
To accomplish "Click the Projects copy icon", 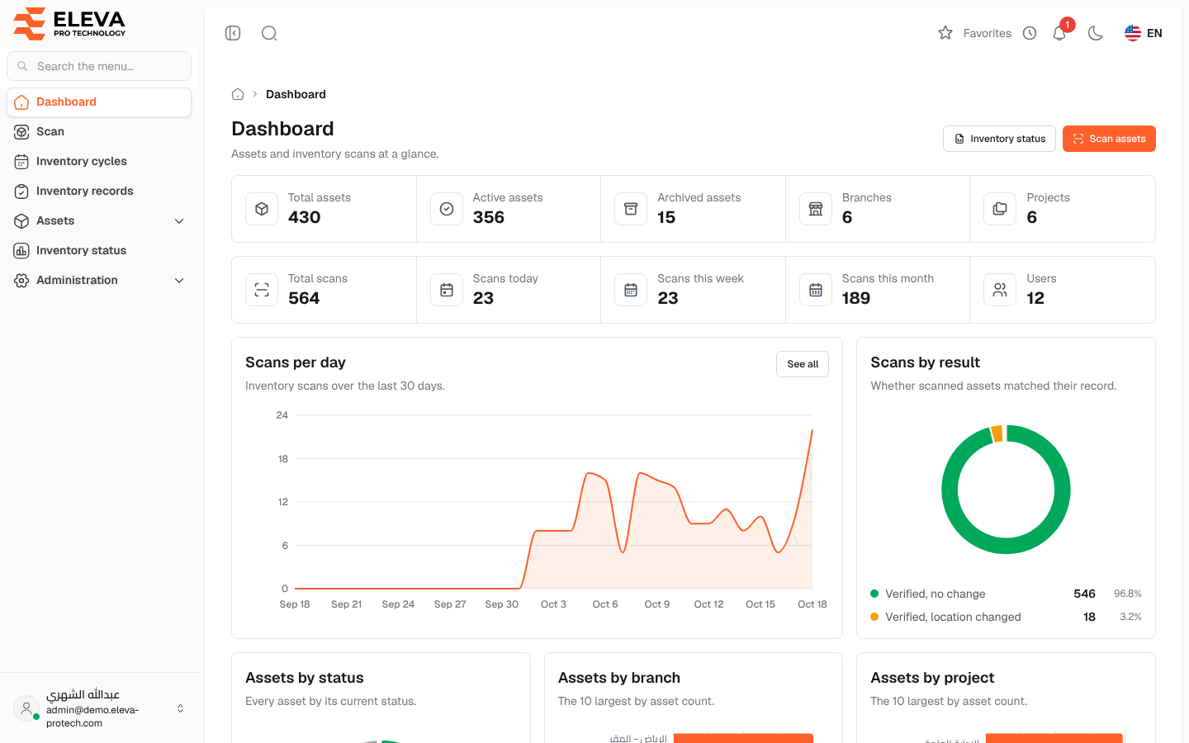I will point(1000,209).
